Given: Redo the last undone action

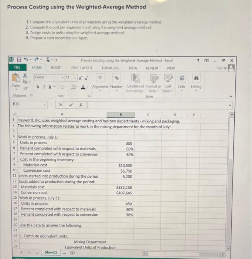Looking at the screenshot, I should (x=37, y=59).
